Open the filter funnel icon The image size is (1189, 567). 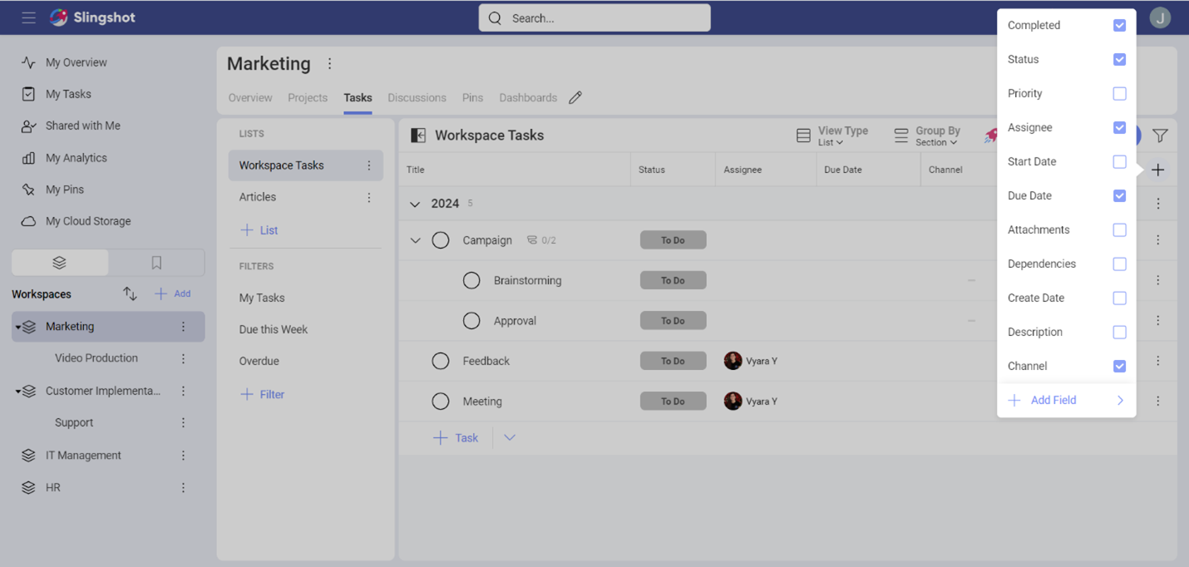1160,136
